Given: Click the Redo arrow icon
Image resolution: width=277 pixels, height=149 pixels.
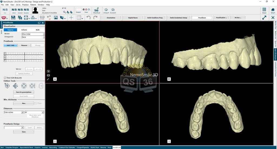Looking at the screenshot, I should pyautogui.click(x=95, y=18).
